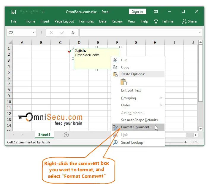Switch to the Home tab
This screenshot has width=209, height=184.
tap(30, 21)
